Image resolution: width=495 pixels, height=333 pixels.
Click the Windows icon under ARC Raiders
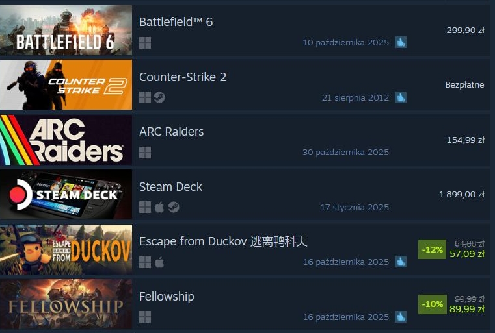tap(145, 153)
